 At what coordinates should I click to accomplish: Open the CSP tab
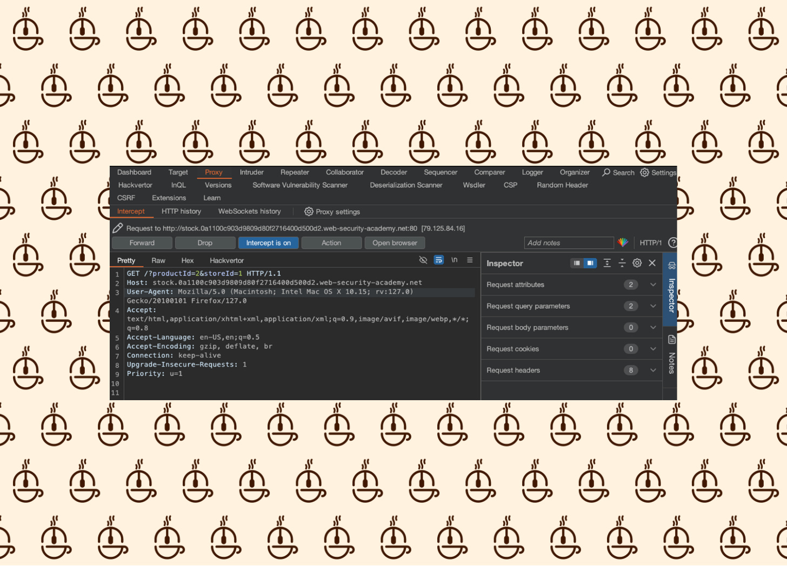point(510,185)
